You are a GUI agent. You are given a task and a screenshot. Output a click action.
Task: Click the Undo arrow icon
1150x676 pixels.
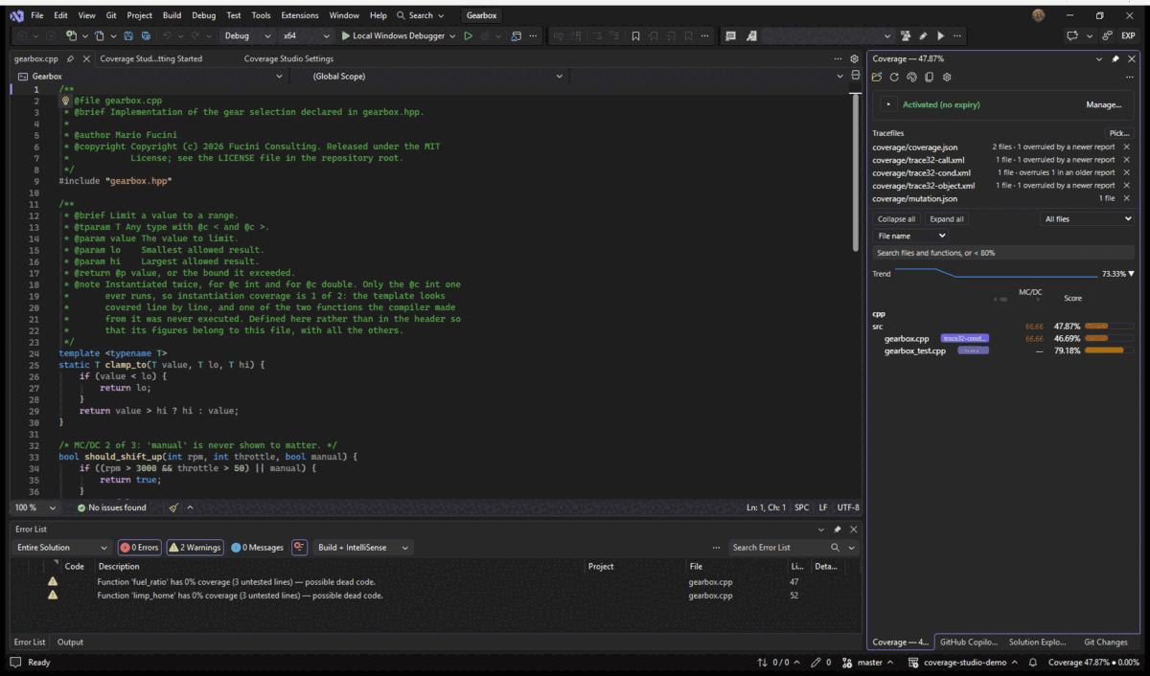pos(167,35)
